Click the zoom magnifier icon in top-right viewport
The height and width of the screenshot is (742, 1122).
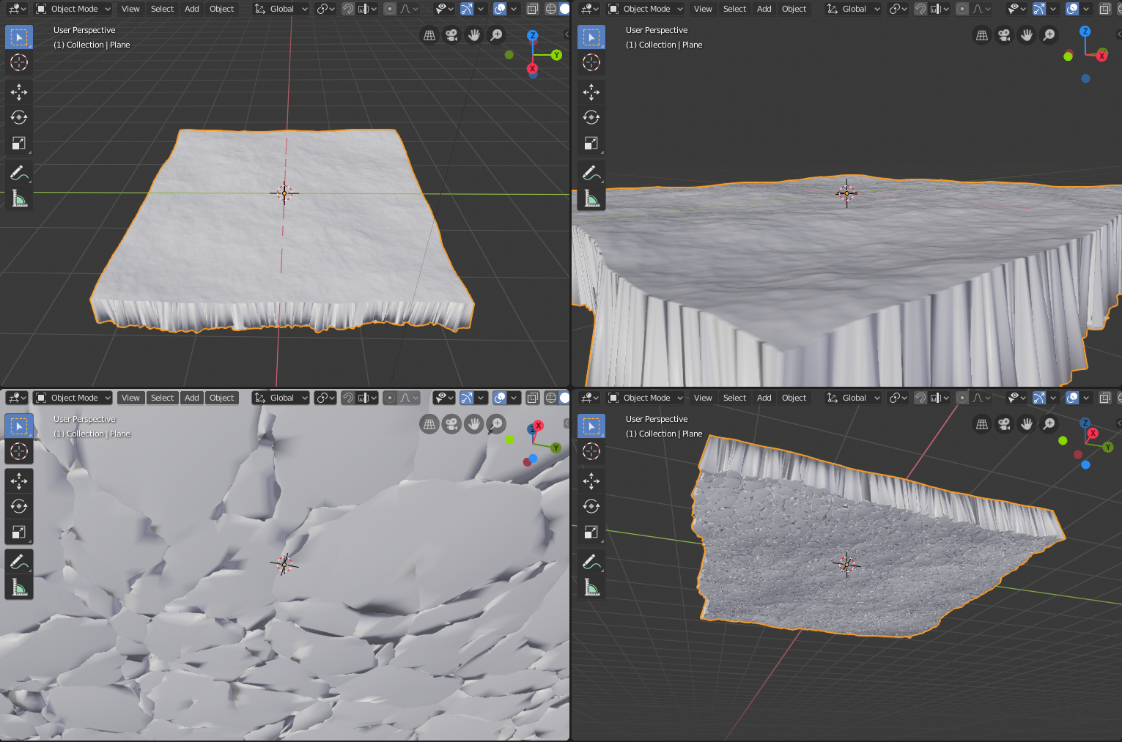pyautogui.click(x=1049, y=35)
